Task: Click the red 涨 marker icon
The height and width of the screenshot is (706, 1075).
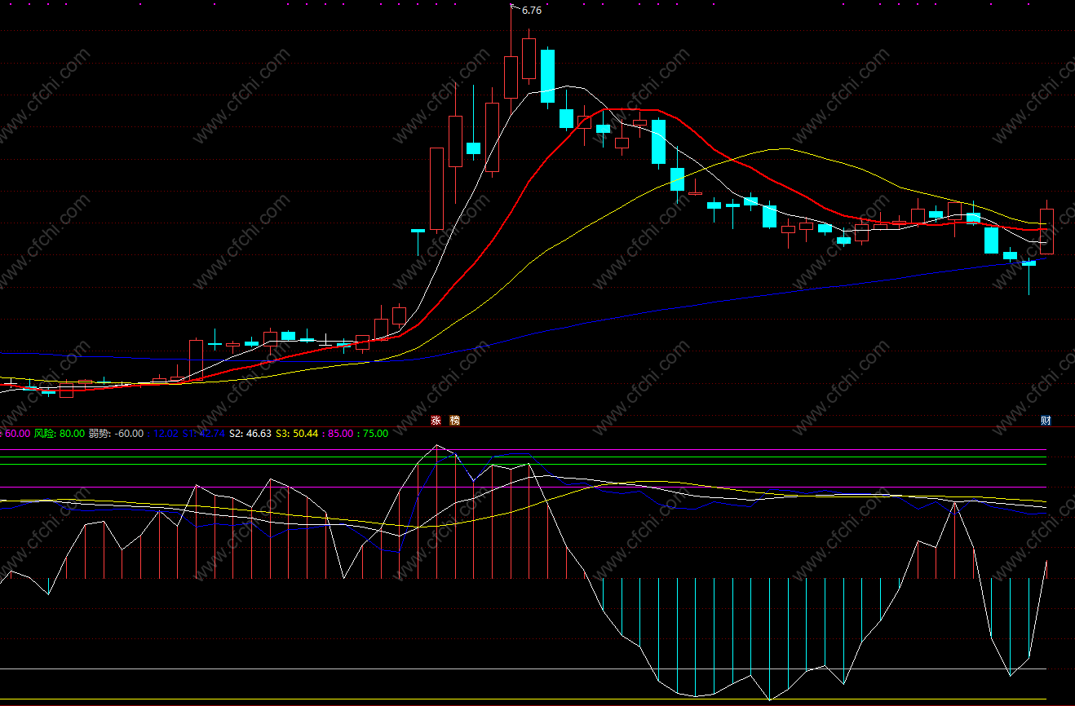Action: pos(436,421)
